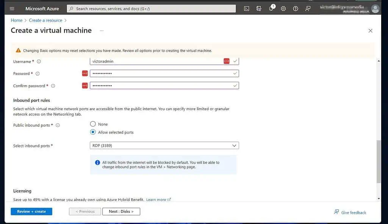Open the Azure Cloud Shell terminal
Screen dimensions: 388x224
click(x=246, y=8)
